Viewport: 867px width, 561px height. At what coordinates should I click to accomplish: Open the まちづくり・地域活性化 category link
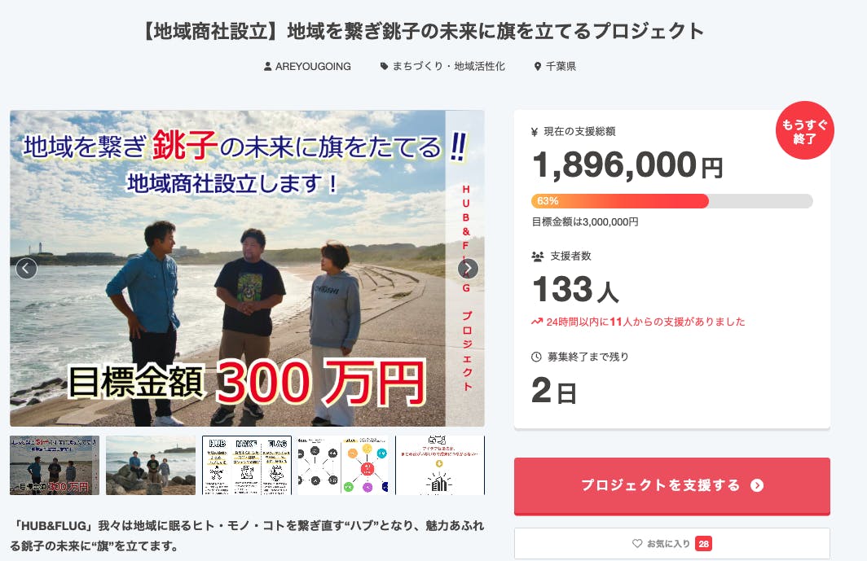pos(449,67)
